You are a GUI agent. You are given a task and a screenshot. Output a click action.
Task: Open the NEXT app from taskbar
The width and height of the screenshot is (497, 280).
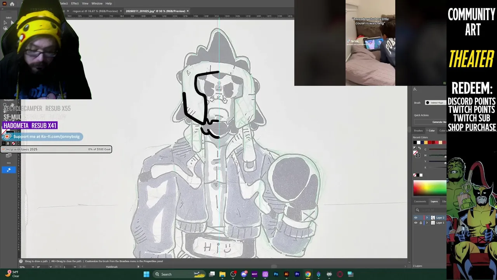254,274
